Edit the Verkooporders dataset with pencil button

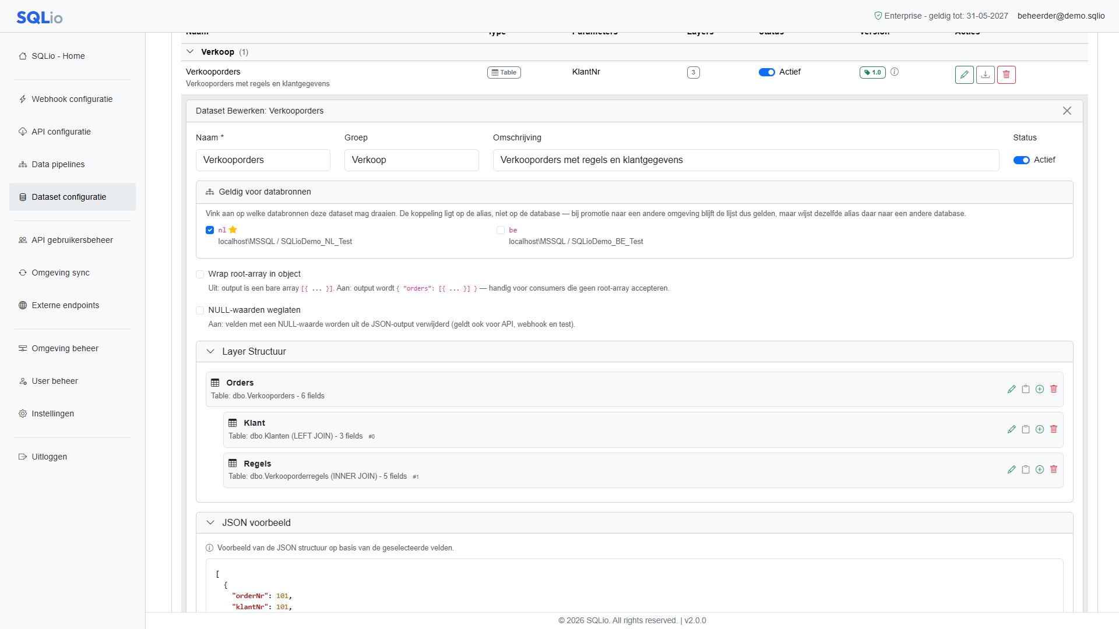tap(964, 75)
